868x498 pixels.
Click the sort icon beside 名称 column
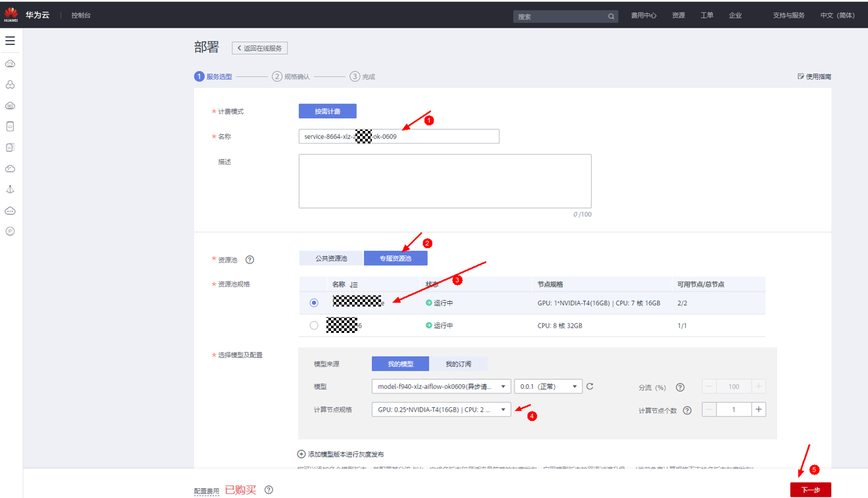pos(354,285)
